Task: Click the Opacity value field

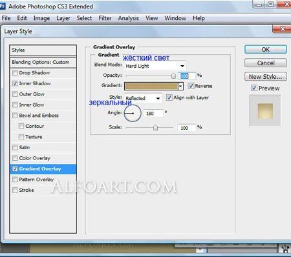Action: (x=187, y=76)
